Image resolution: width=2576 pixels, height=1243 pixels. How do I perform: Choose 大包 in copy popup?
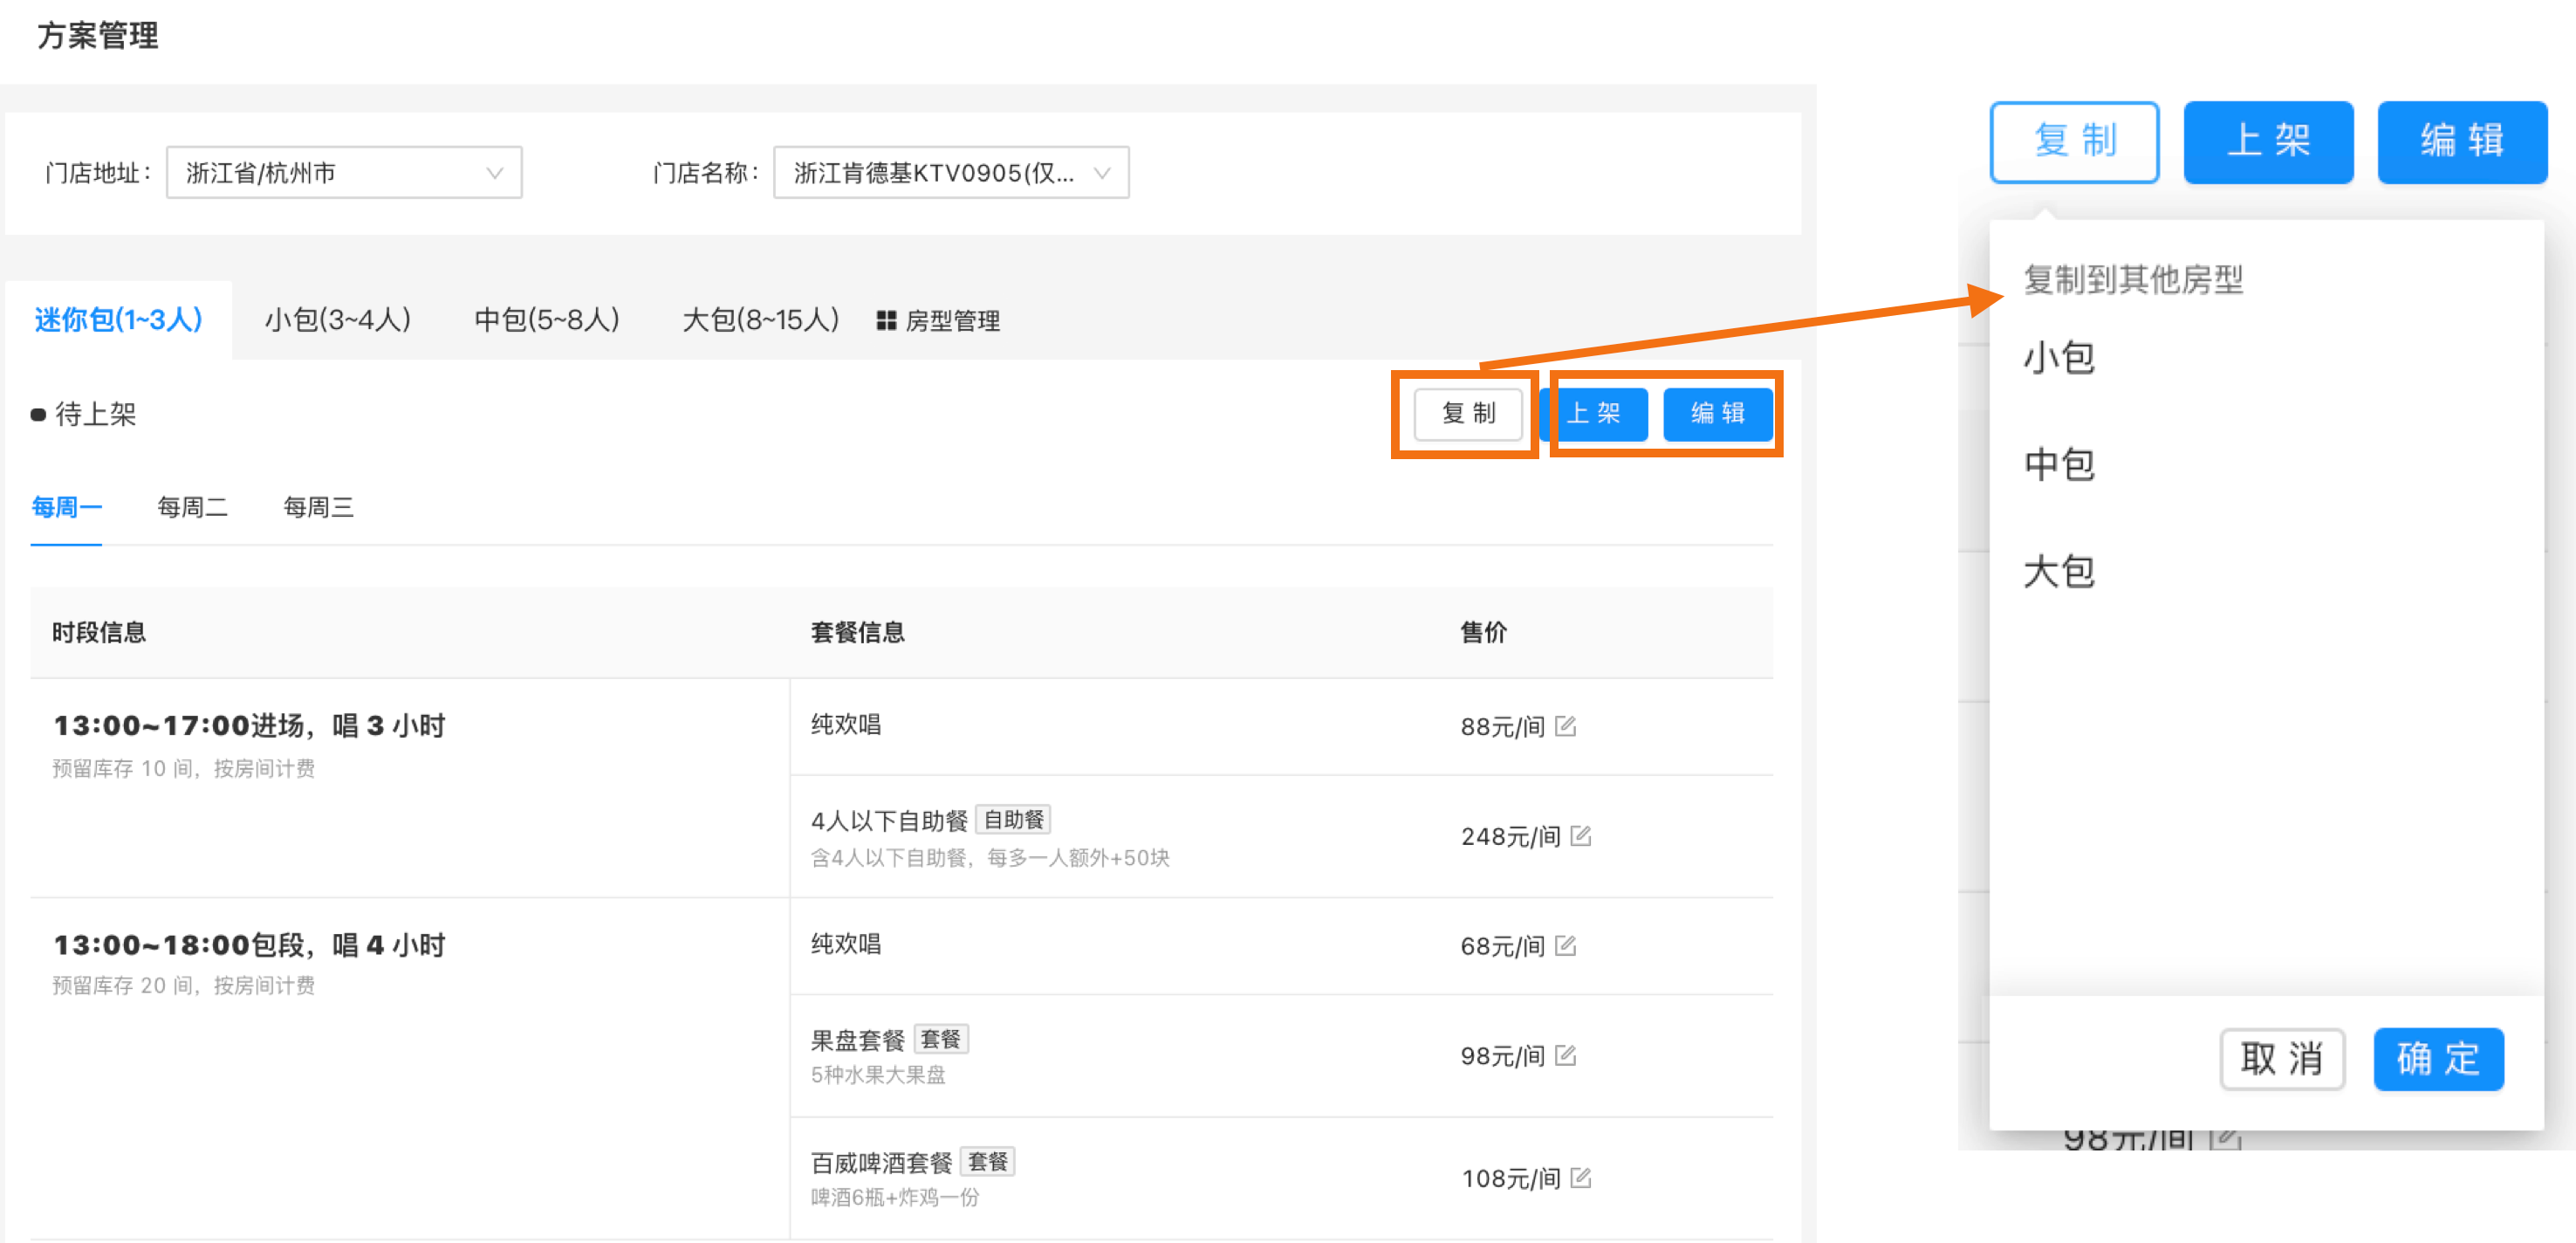pos(2059,572)
